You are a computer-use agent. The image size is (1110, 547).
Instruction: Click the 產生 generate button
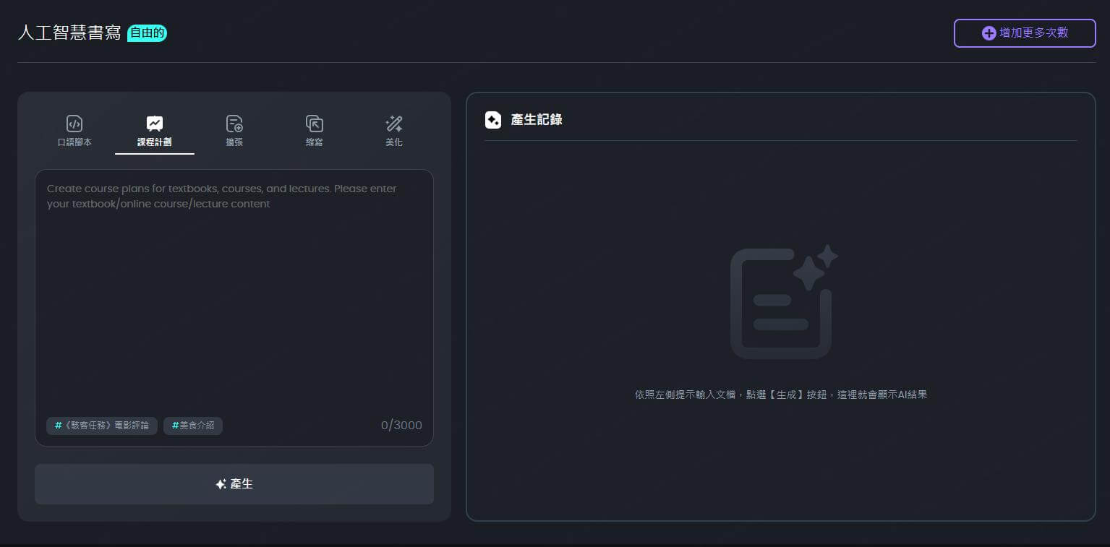click(x=234, y=484)
